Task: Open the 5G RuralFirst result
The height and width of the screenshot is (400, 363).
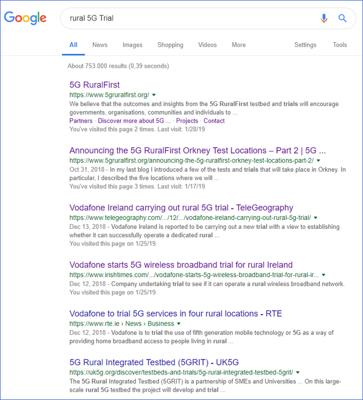Action: click(x=95, y=85)
